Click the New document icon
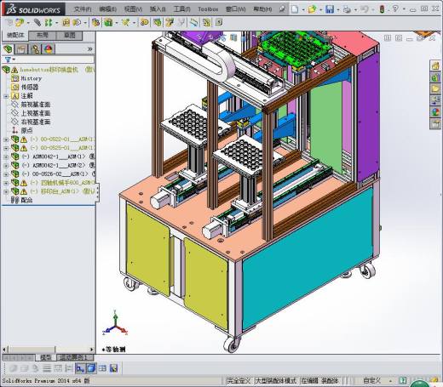 coord(295,9)
